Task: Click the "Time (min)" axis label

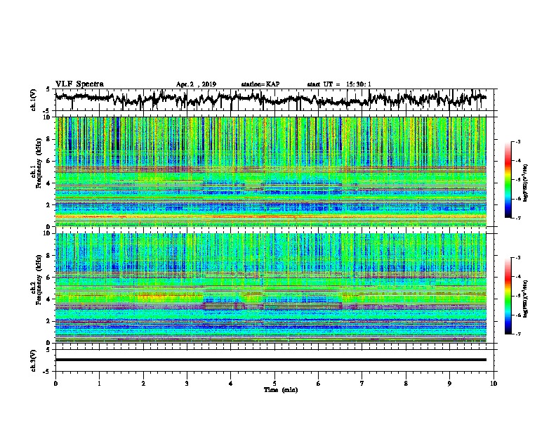Action: 281,390
